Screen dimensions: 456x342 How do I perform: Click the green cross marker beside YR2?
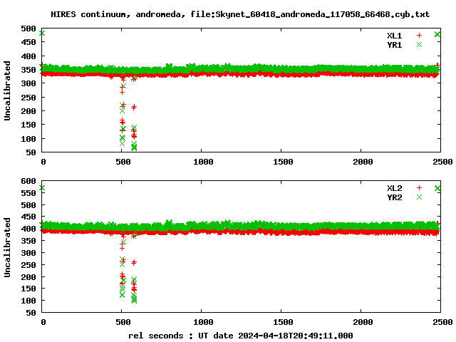tap(419, 197)
